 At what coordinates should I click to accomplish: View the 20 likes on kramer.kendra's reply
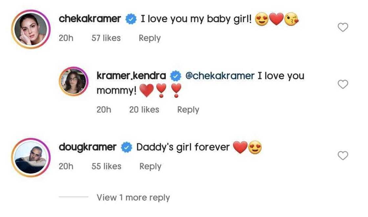click(x=144, y=110)
